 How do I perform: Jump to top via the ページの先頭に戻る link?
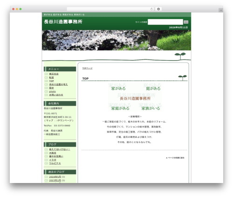[x=175, y=158]
